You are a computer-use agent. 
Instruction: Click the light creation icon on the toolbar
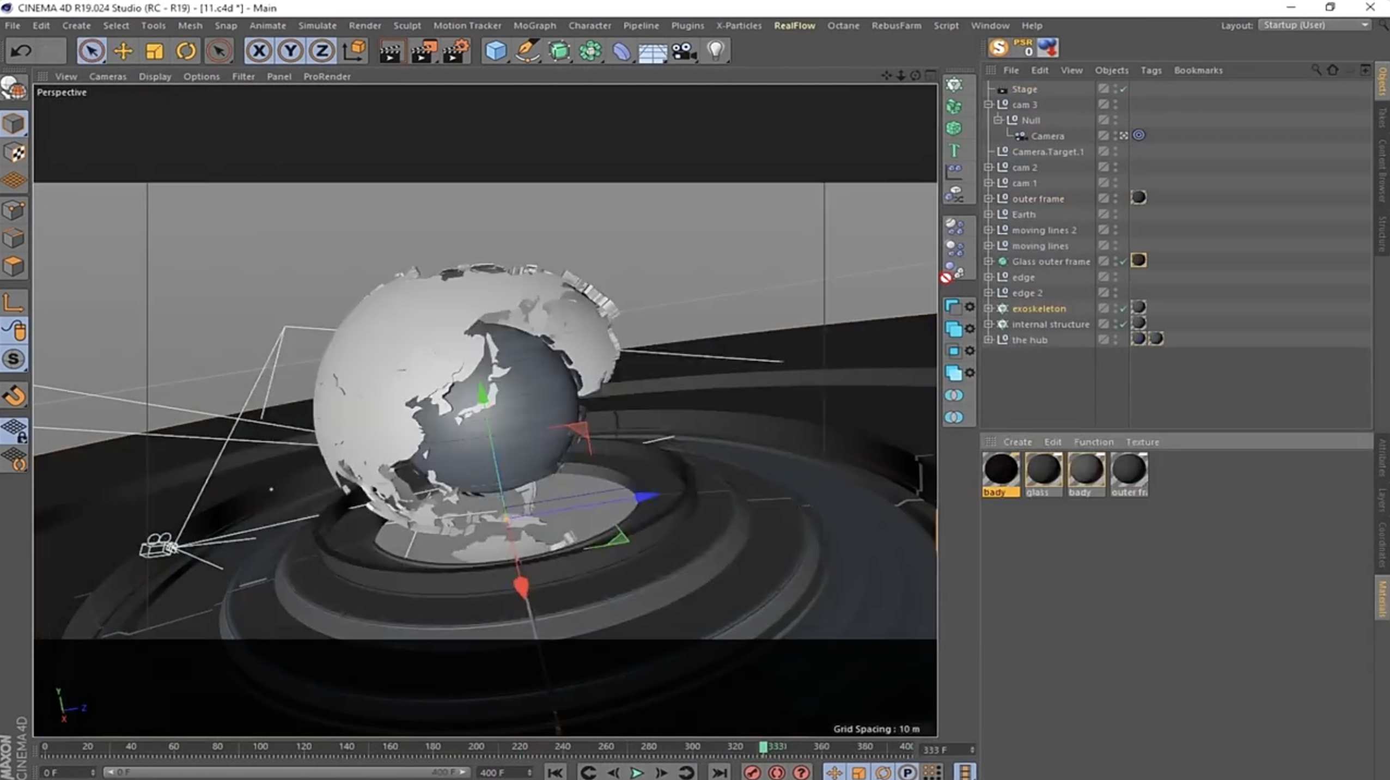coord(716,50)
